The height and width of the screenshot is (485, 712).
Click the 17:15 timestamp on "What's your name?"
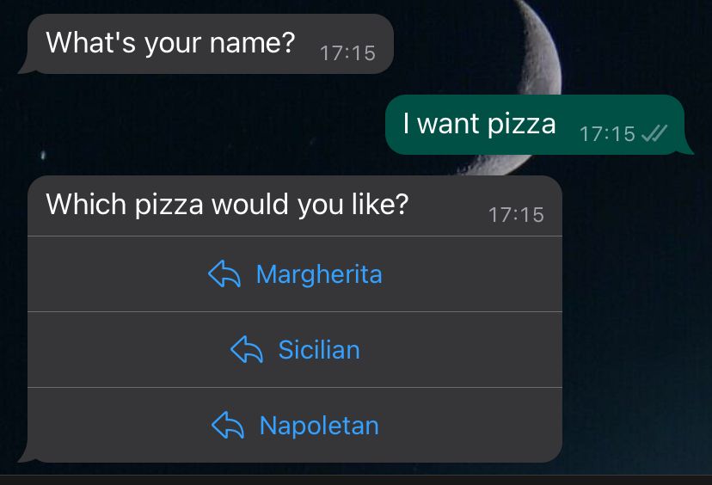tap(347, 53)
